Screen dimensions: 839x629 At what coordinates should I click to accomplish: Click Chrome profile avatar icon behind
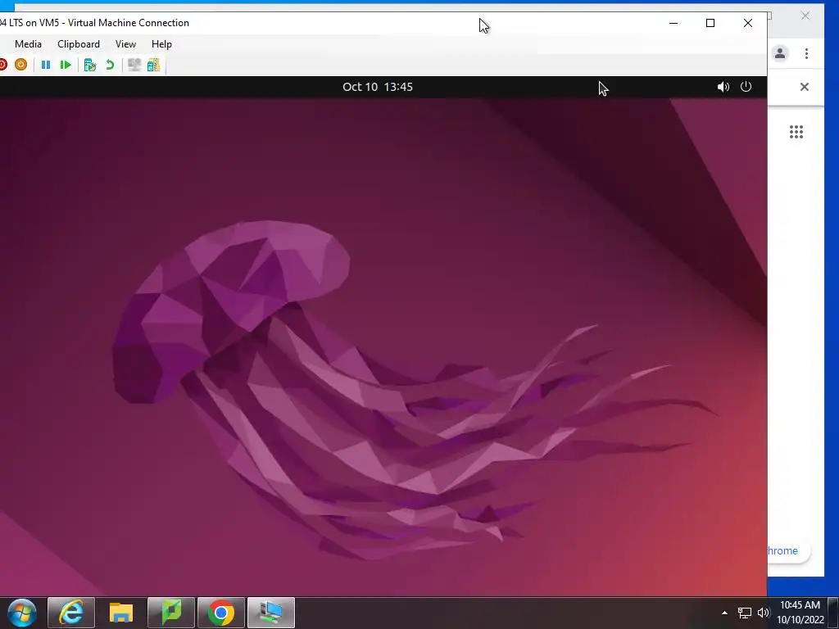pyautogui.click(x=780, y=53)
